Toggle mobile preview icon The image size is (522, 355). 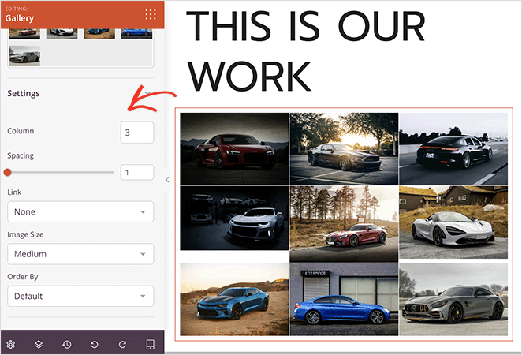[151, 345]
